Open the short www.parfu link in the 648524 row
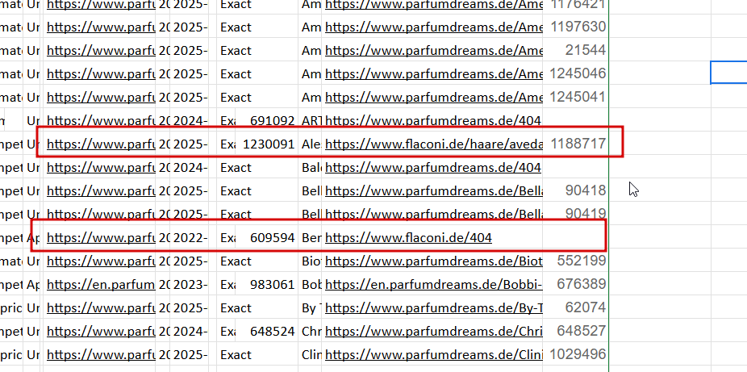 (101, 331)
